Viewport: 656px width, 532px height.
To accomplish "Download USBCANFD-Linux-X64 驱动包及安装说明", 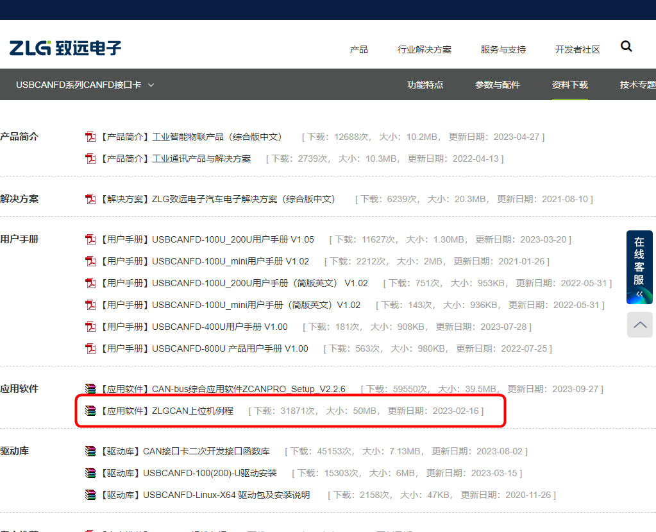I will [x=205, y=495].
